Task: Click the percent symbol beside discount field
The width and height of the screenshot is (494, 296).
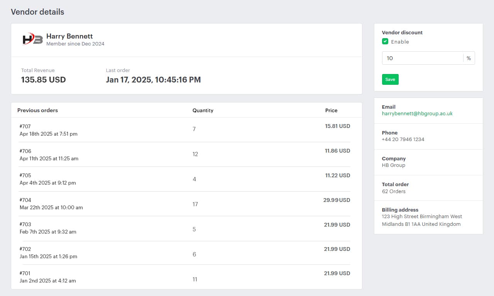Action: [x=469, y=58]
